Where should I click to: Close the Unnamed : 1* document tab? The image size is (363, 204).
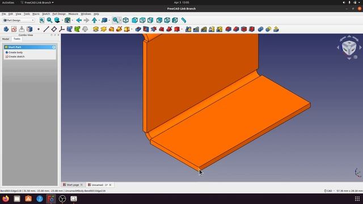tap(110, 185)
